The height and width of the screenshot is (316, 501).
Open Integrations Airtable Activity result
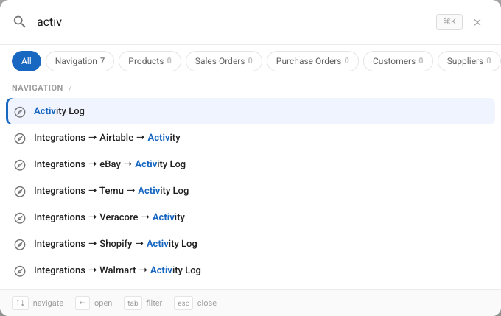[x=251, y=138]
